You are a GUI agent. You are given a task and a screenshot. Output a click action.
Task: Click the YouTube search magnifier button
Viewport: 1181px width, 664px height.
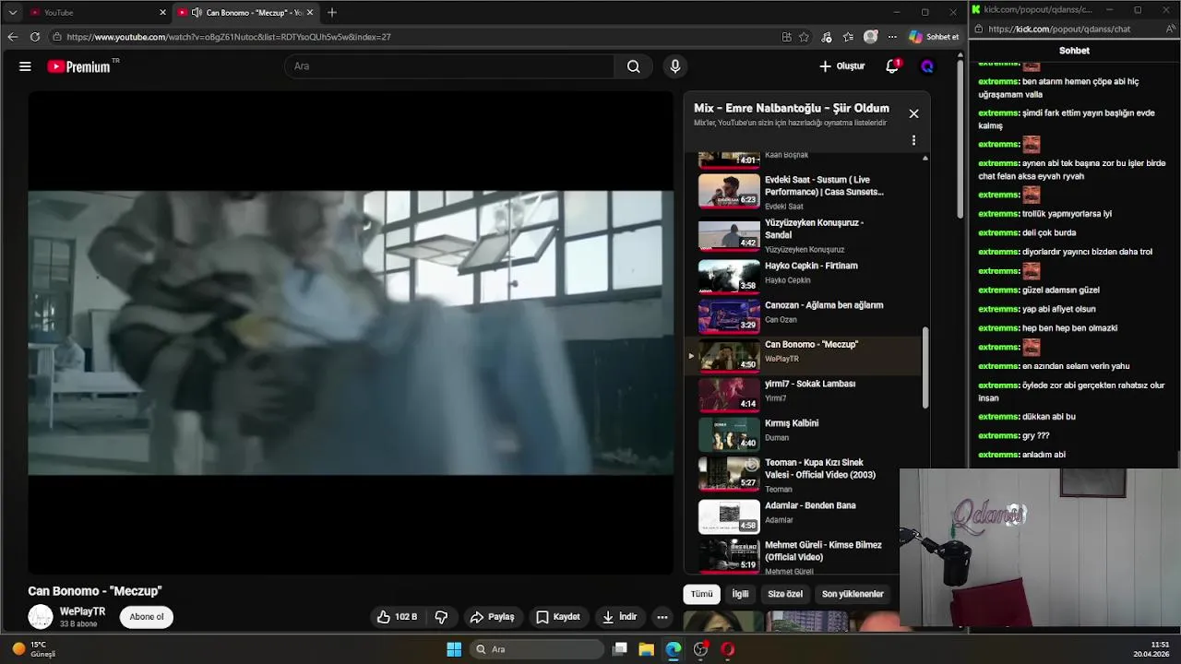coord(633,66)
